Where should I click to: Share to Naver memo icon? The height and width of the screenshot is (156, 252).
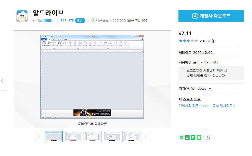pos(199,138)
